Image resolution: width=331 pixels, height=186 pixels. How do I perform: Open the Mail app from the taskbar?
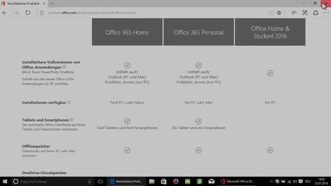pos(212,181)
